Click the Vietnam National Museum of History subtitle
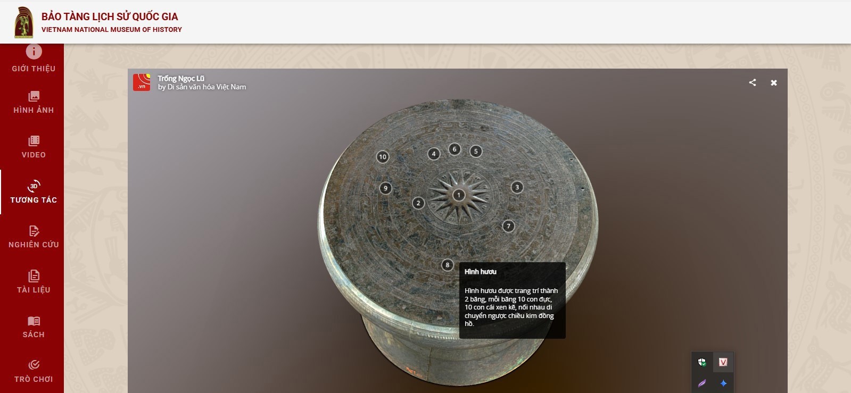This screenshot has width=851, height=393. (x=112, y=30)
